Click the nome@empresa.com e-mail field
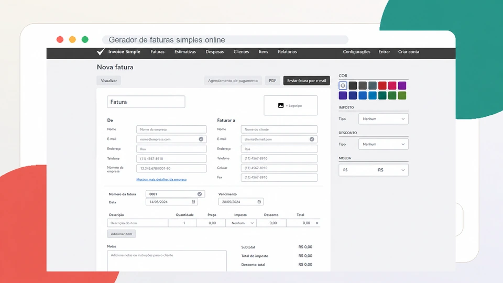The height and width of the screenshot is (283, 503). click(x=171, y=139)
